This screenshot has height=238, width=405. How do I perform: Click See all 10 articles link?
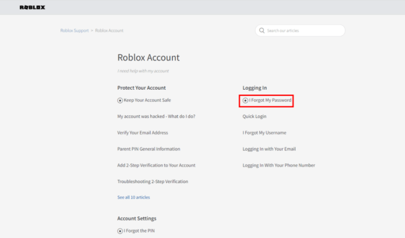point(133,197)
